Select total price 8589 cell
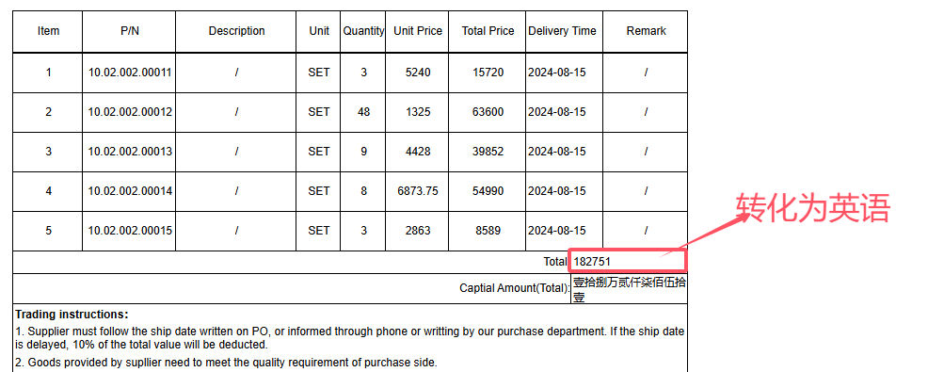This screenshot has width=928, height=372. [x=488, y=231]
